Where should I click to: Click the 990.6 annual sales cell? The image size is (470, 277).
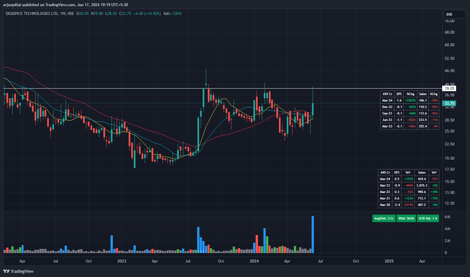pos(422,192)
